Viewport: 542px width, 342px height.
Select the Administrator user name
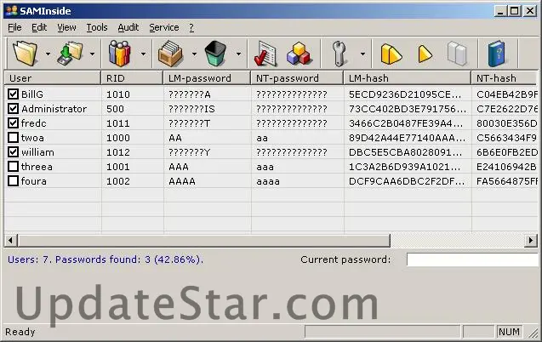click(54, 109)
